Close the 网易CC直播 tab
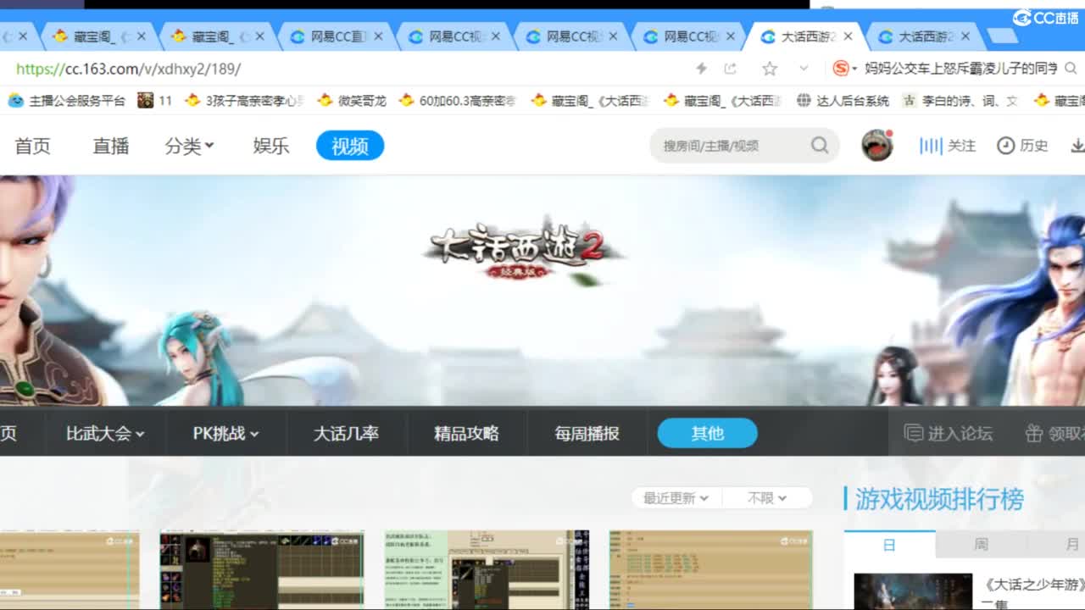 tap(378, 36)
